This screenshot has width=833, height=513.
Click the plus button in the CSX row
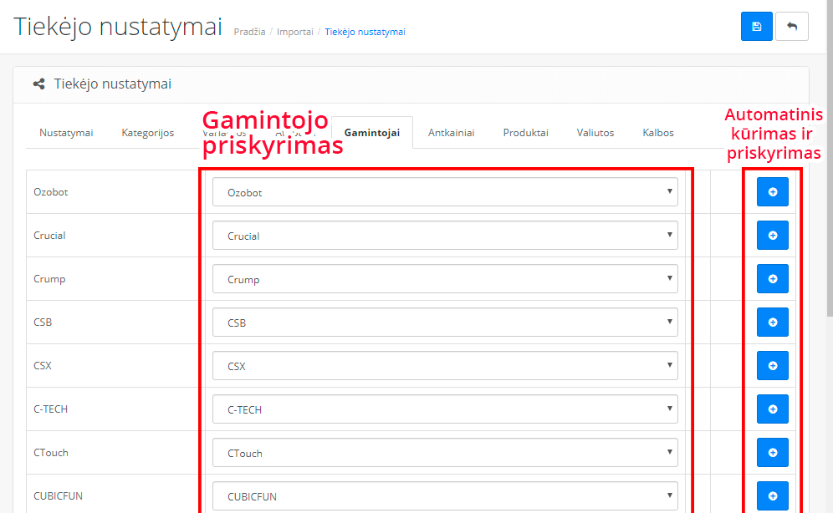coord(773,366)
